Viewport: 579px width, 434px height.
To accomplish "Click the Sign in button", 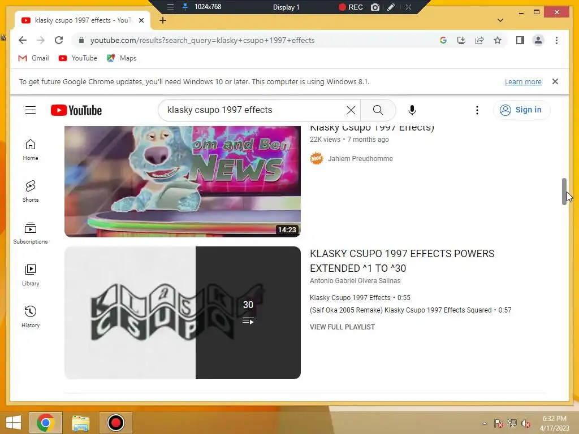I will [x=521, y=110].
